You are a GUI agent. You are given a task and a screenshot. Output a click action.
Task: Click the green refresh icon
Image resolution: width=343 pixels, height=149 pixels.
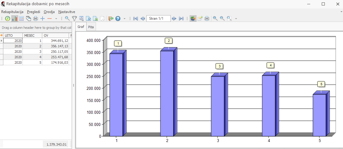tap(8, 19)
